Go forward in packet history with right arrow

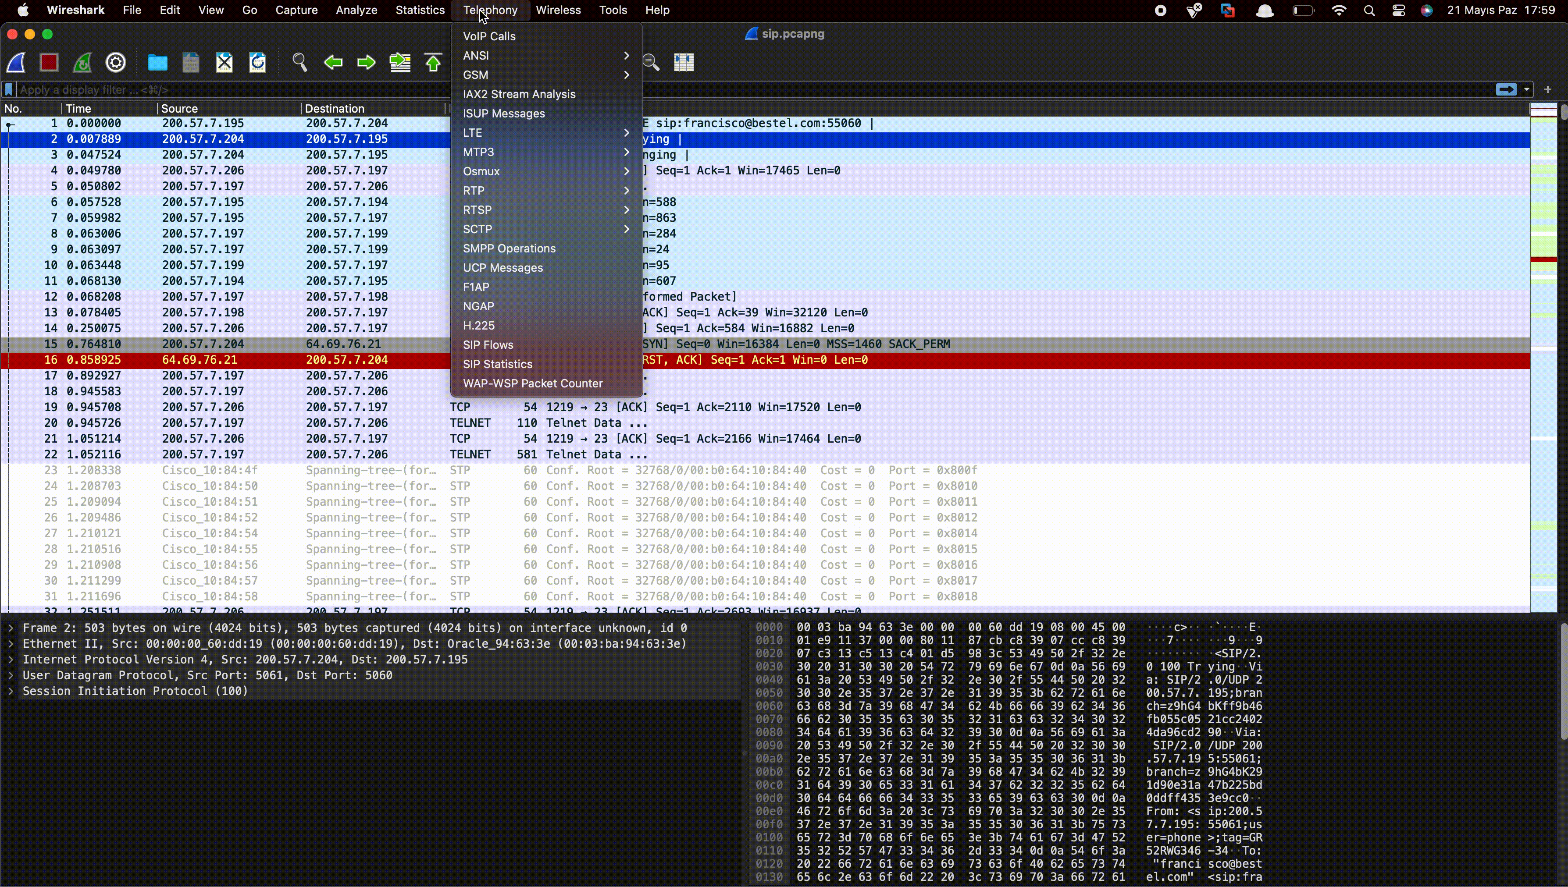(366, 62)
